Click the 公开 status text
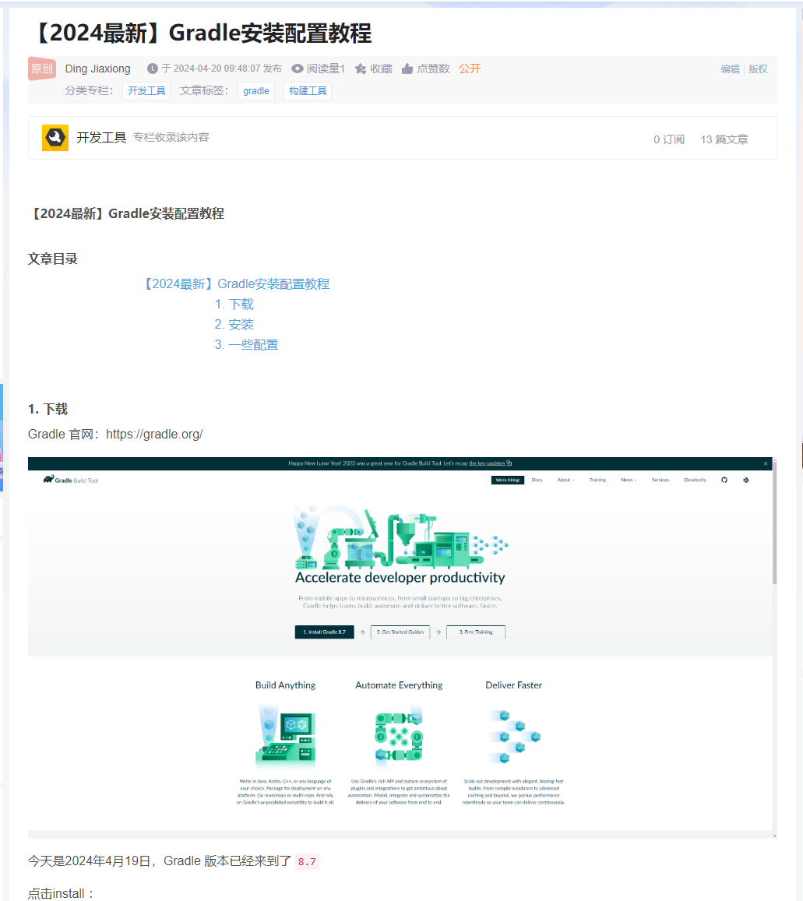Viewport: 803px width, 901px height. click(470, 69)
